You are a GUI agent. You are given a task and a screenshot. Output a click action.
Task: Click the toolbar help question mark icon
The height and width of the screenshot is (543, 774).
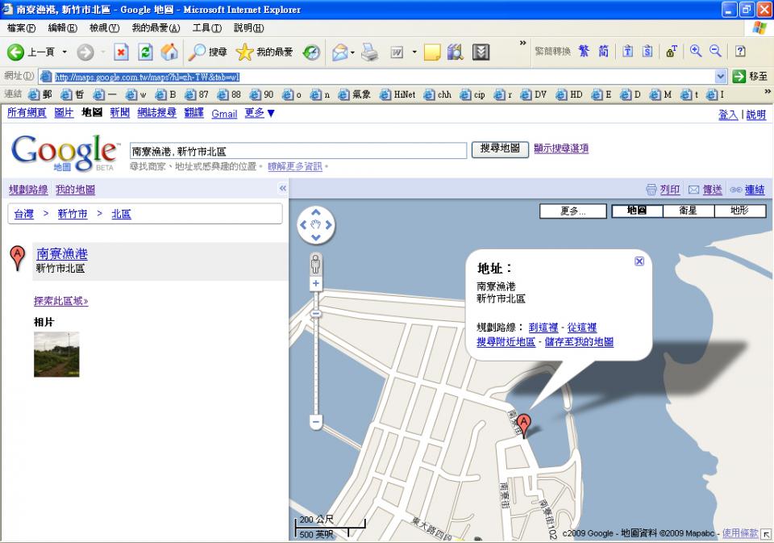pyautogui.click(x=740, y=51)
